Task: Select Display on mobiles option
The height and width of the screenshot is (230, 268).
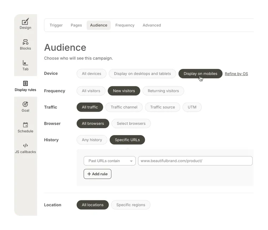Action: (200, 73)
